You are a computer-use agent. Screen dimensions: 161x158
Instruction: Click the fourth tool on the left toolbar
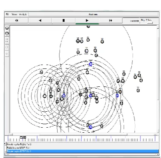click(7, 47)
